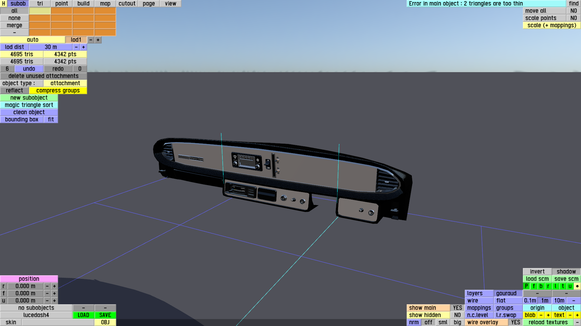The height and width of the screenshot is (326, 581).
Task: Toggle wire overlay YES setting
Action: coord(515,322)
